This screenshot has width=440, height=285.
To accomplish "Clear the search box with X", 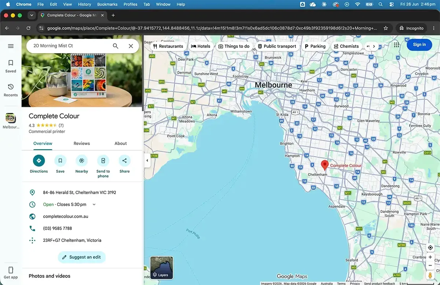I will 131,46.
